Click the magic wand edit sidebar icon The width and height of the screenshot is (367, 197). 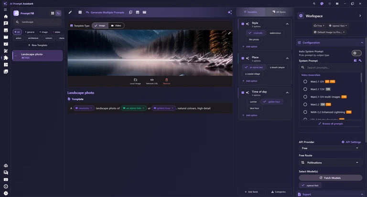tap(6, 51)
